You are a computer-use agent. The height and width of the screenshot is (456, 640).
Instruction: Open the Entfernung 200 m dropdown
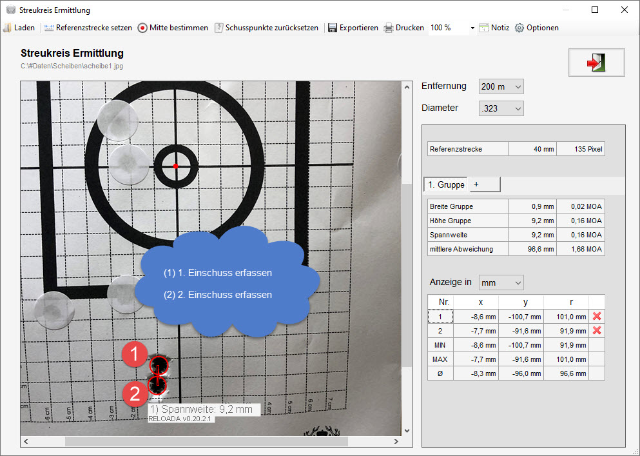click(x=501, y=86)
